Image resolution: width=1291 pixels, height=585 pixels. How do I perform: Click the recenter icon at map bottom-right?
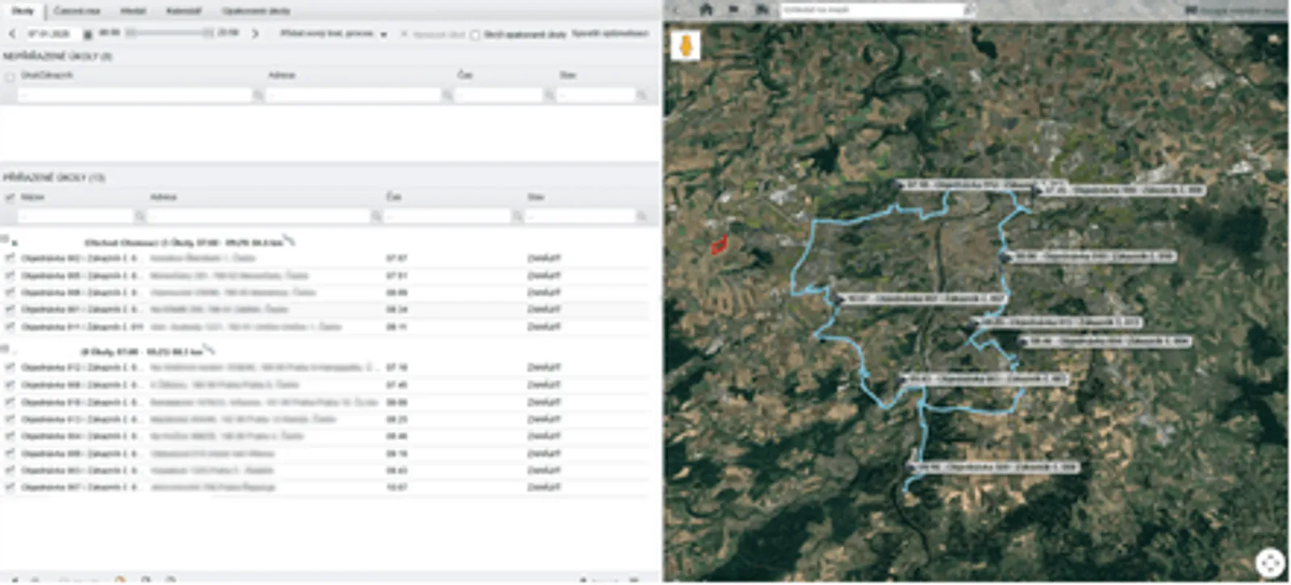point(1269,562)
